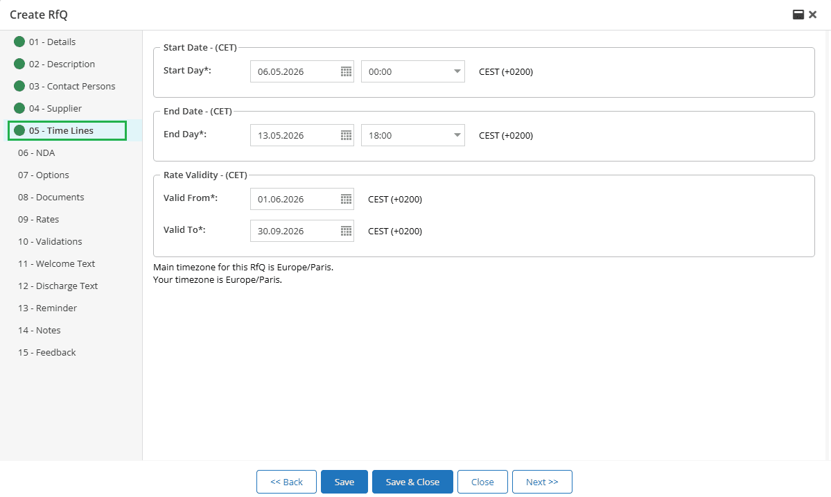Open step 12 - Discharge Text
831x497 pixels.
tap(58, 287)
